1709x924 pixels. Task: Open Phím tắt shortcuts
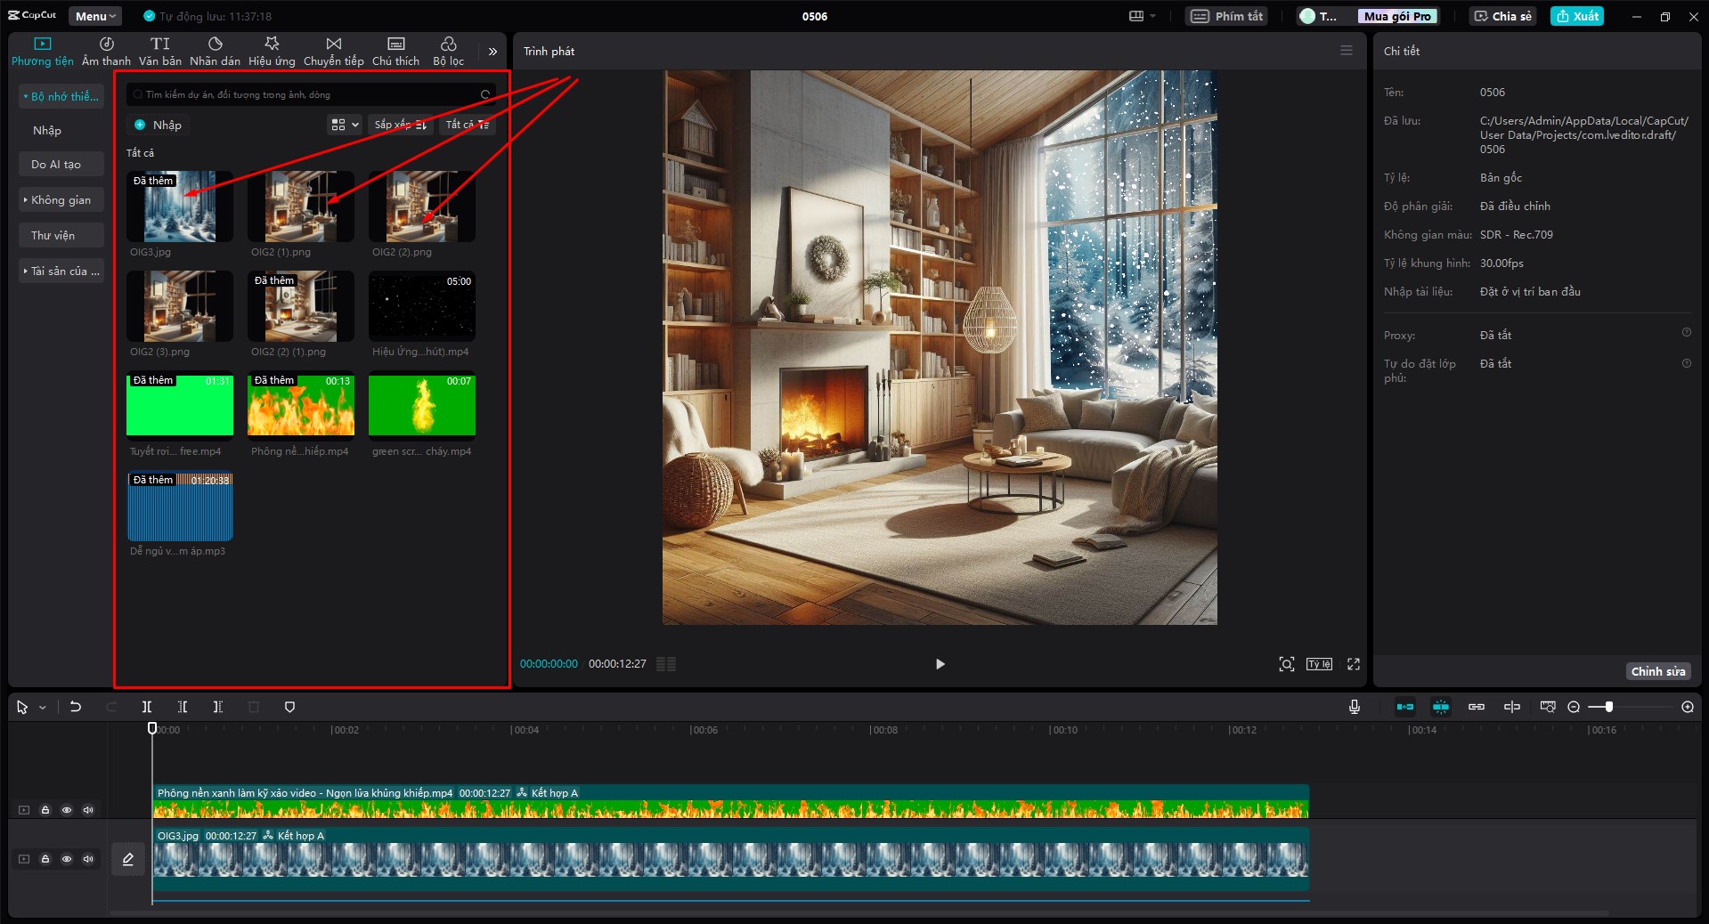pyautogui.click(x=1227, y=16)
